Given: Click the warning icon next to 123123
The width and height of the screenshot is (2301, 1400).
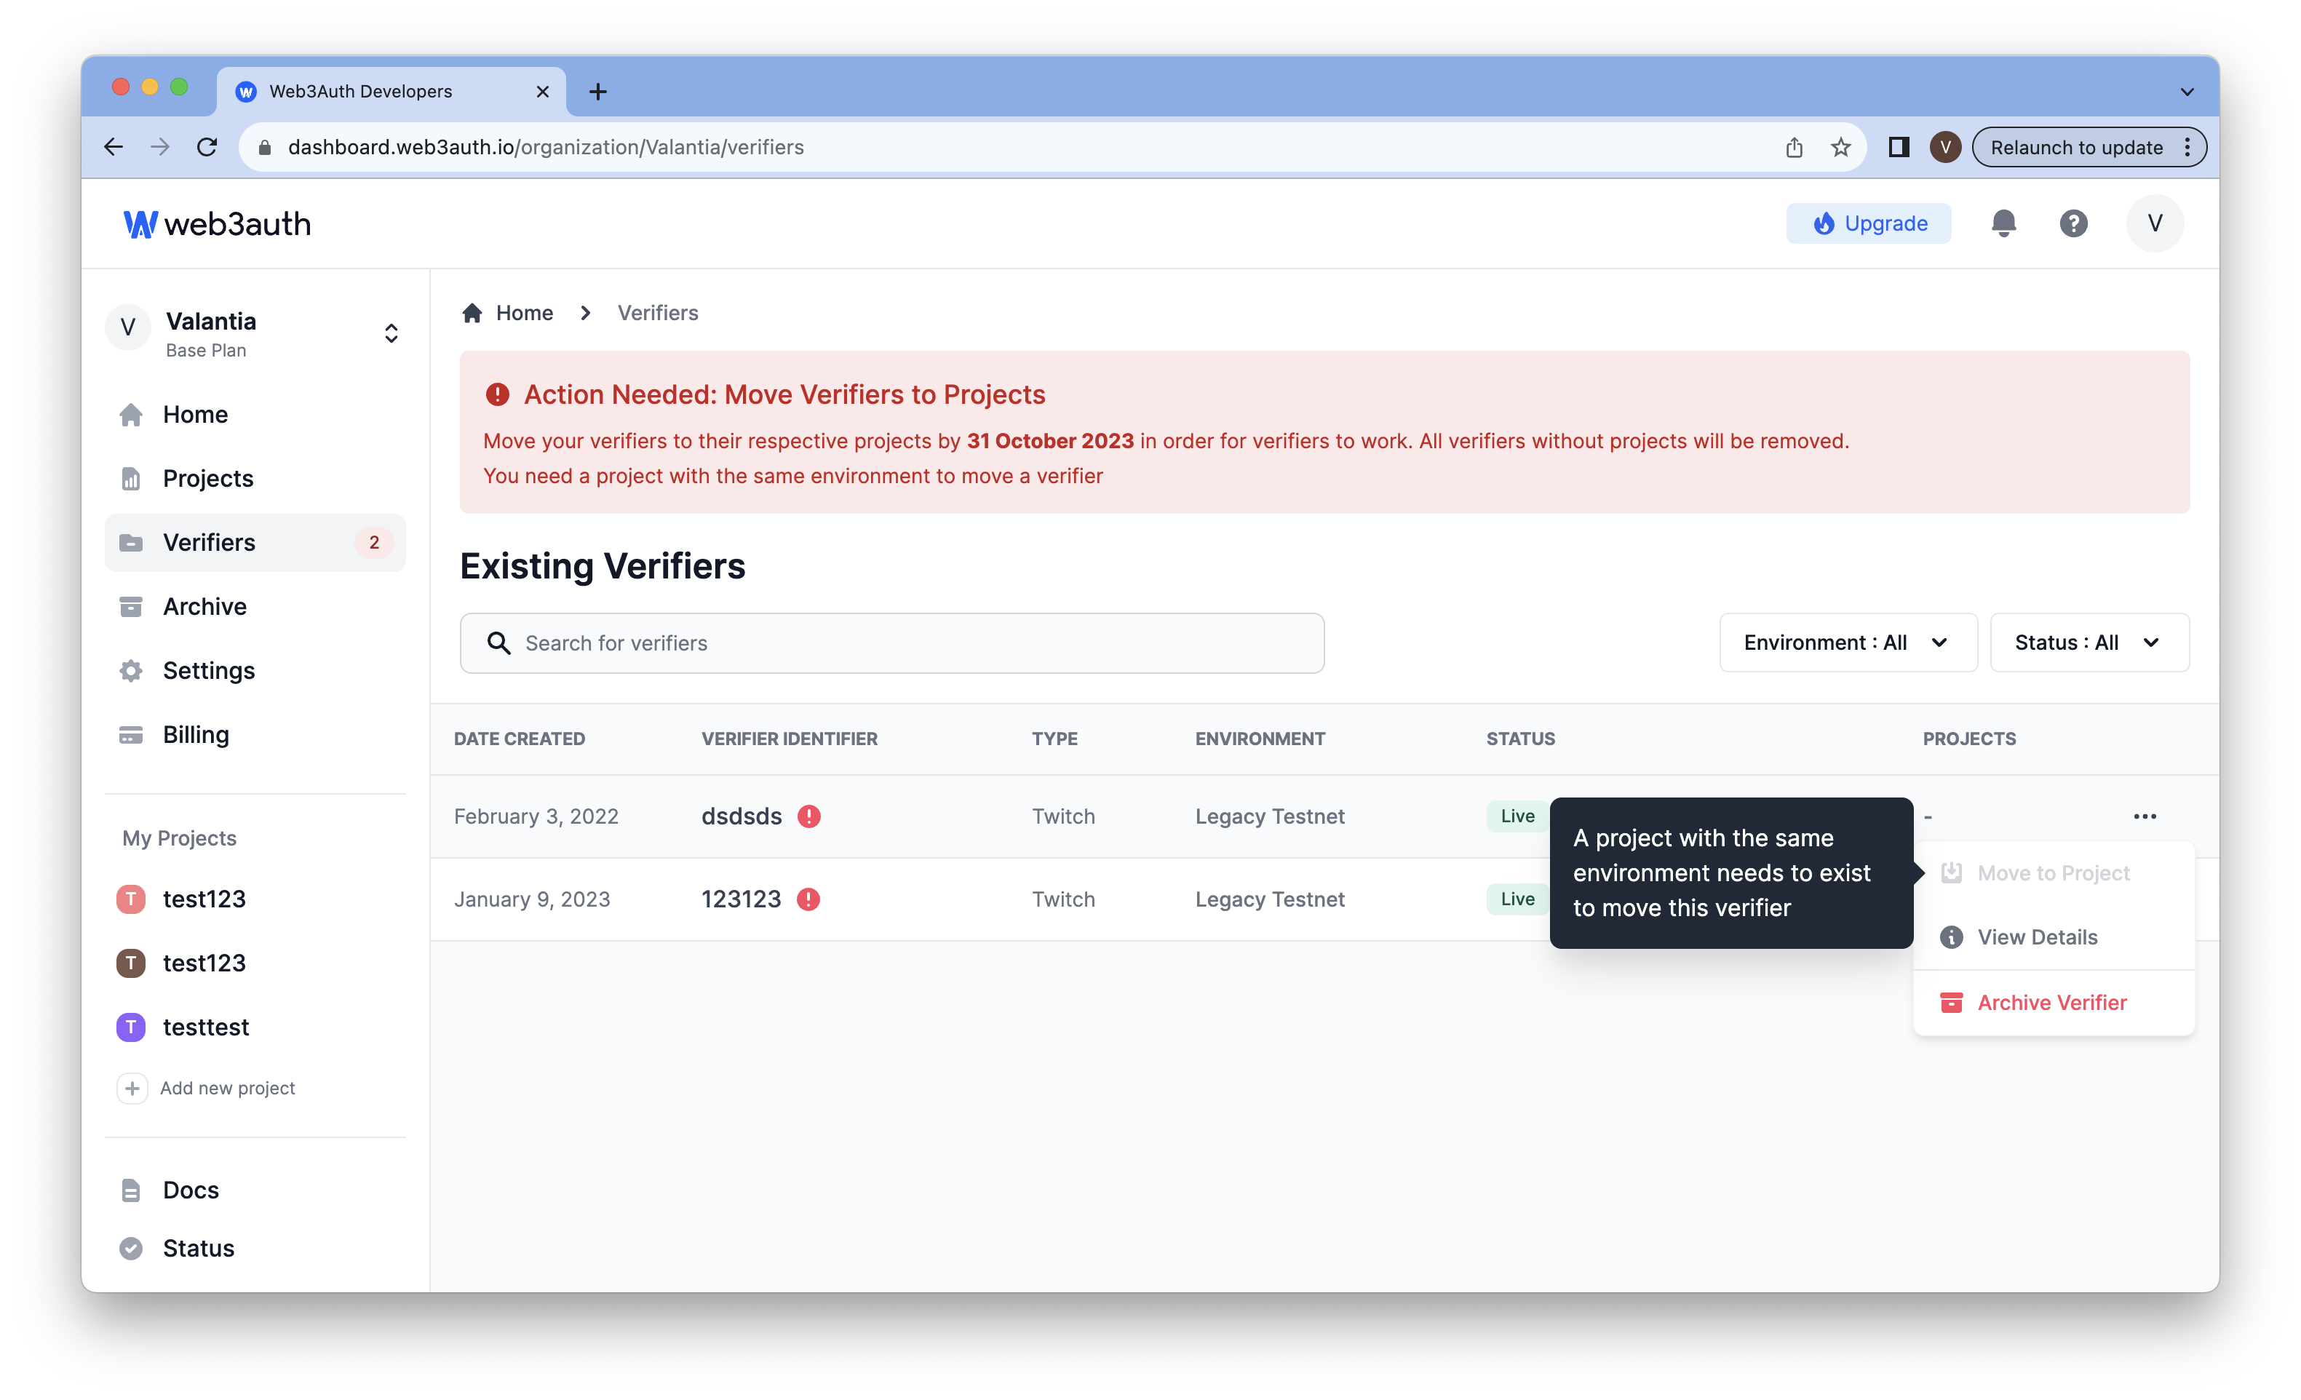Looking at the screenshot, I should coord(808,899).
